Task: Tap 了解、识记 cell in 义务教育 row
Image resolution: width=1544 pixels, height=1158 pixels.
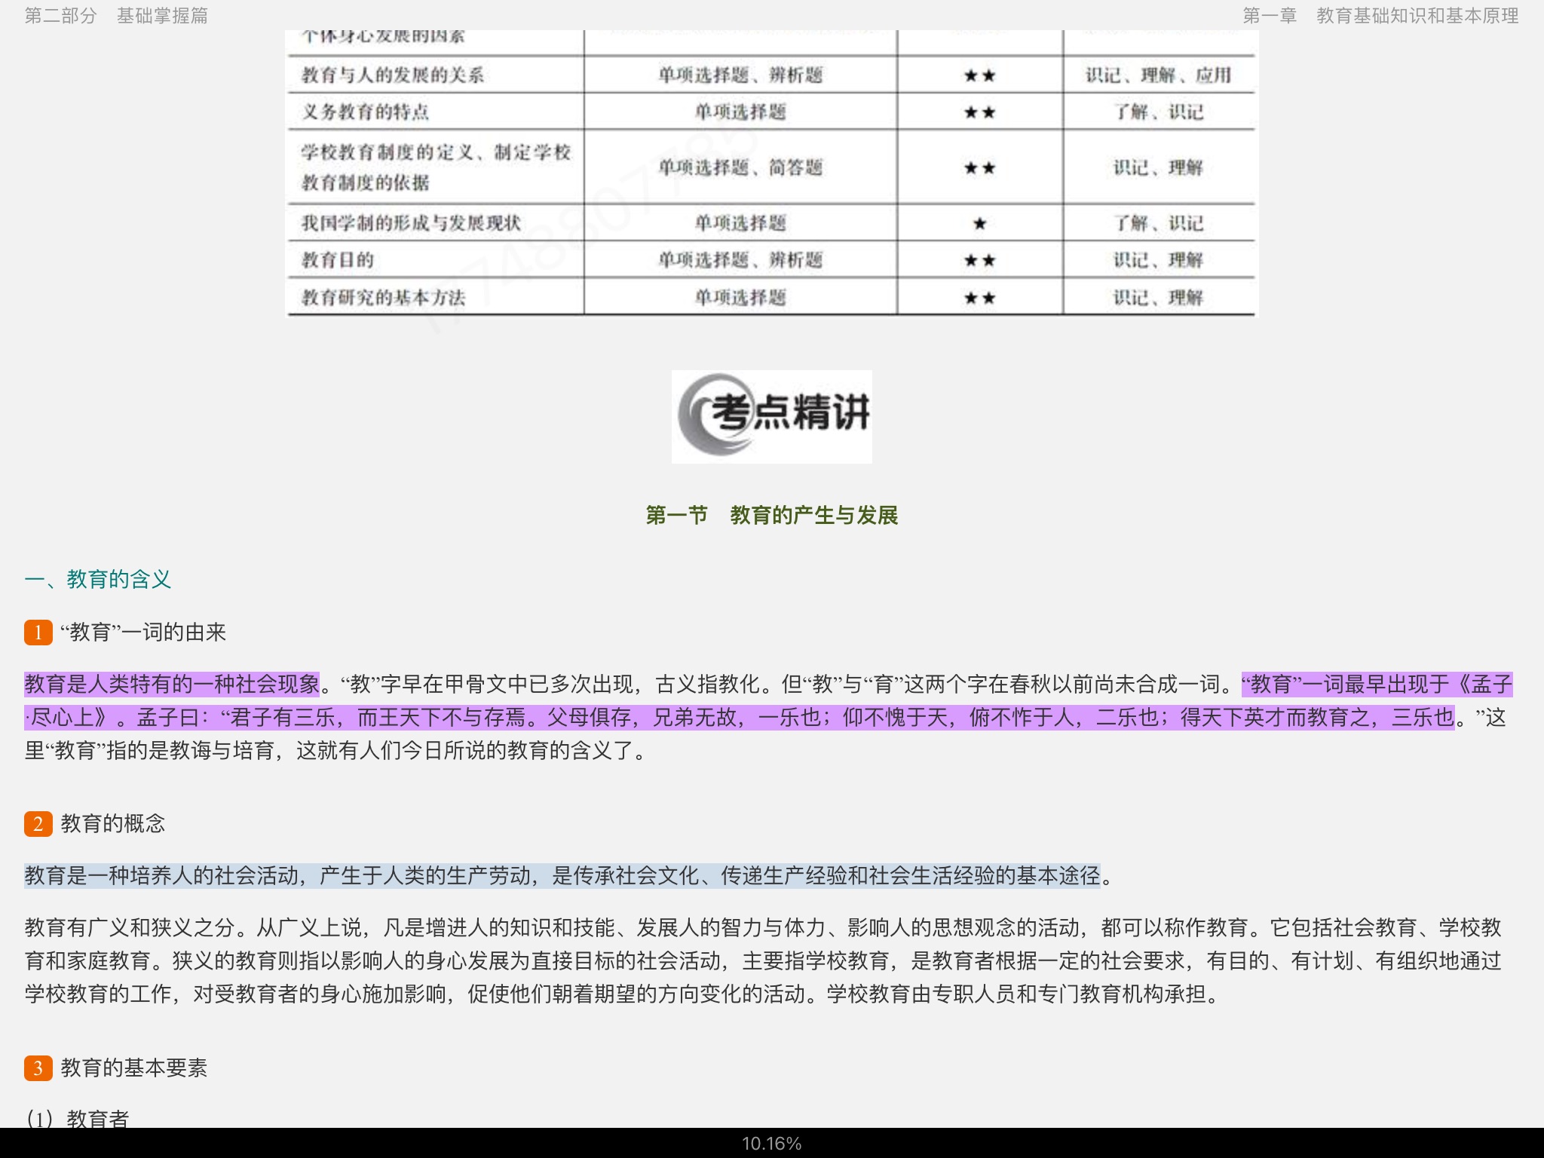Action: click(1159, 112)
